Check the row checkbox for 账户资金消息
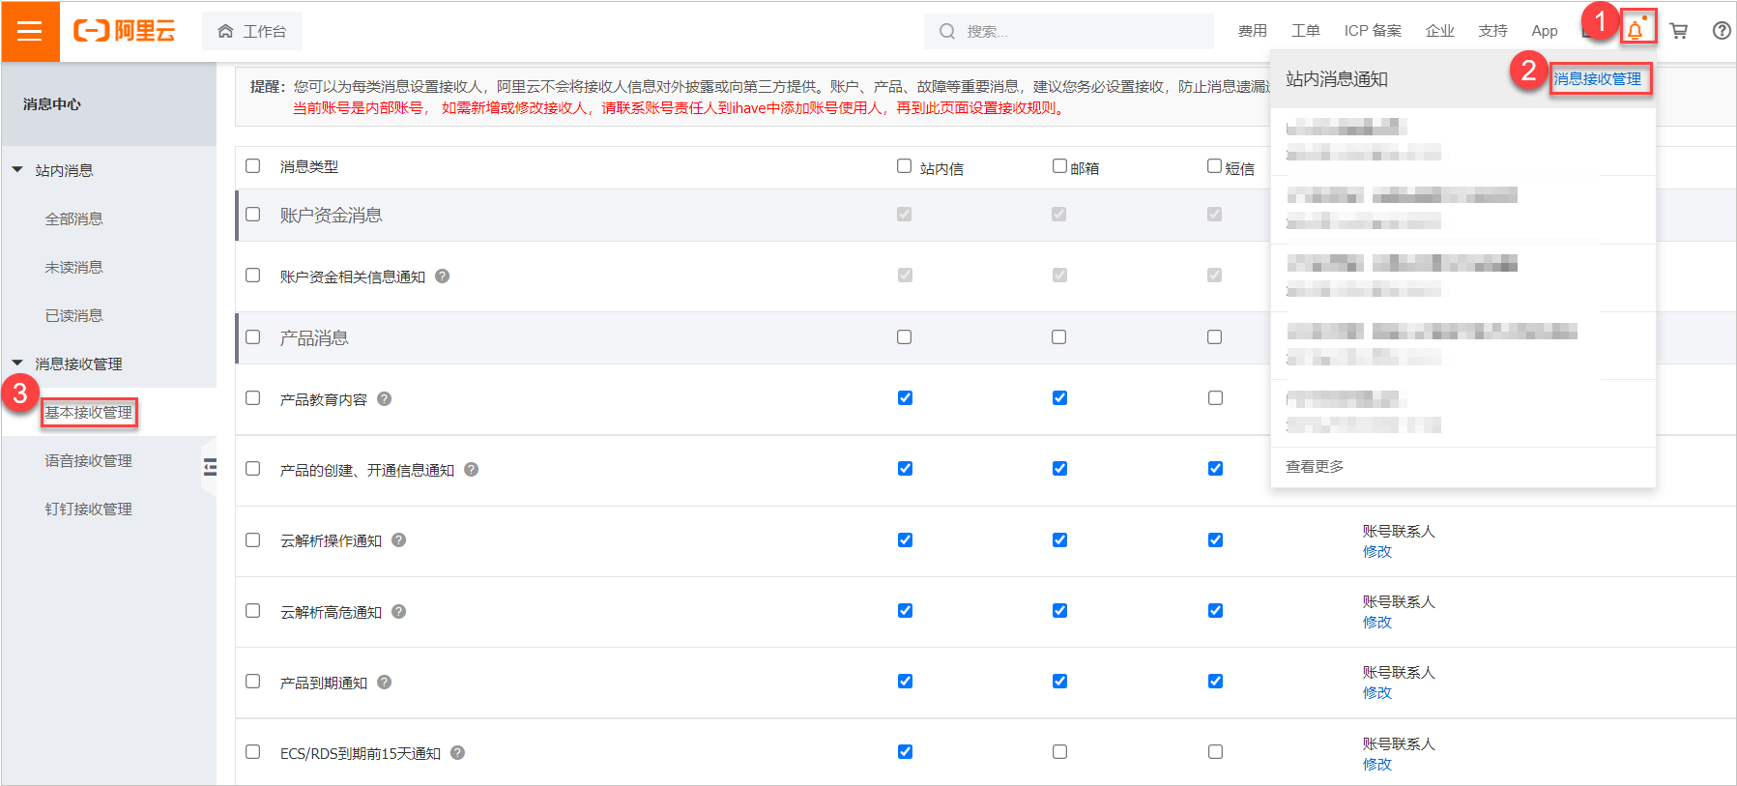Screen dimensions: 1737x786 253,214
